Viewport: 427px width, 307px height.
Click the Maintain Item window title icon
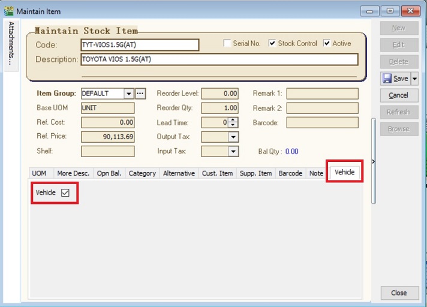click(x=8, y=11)
